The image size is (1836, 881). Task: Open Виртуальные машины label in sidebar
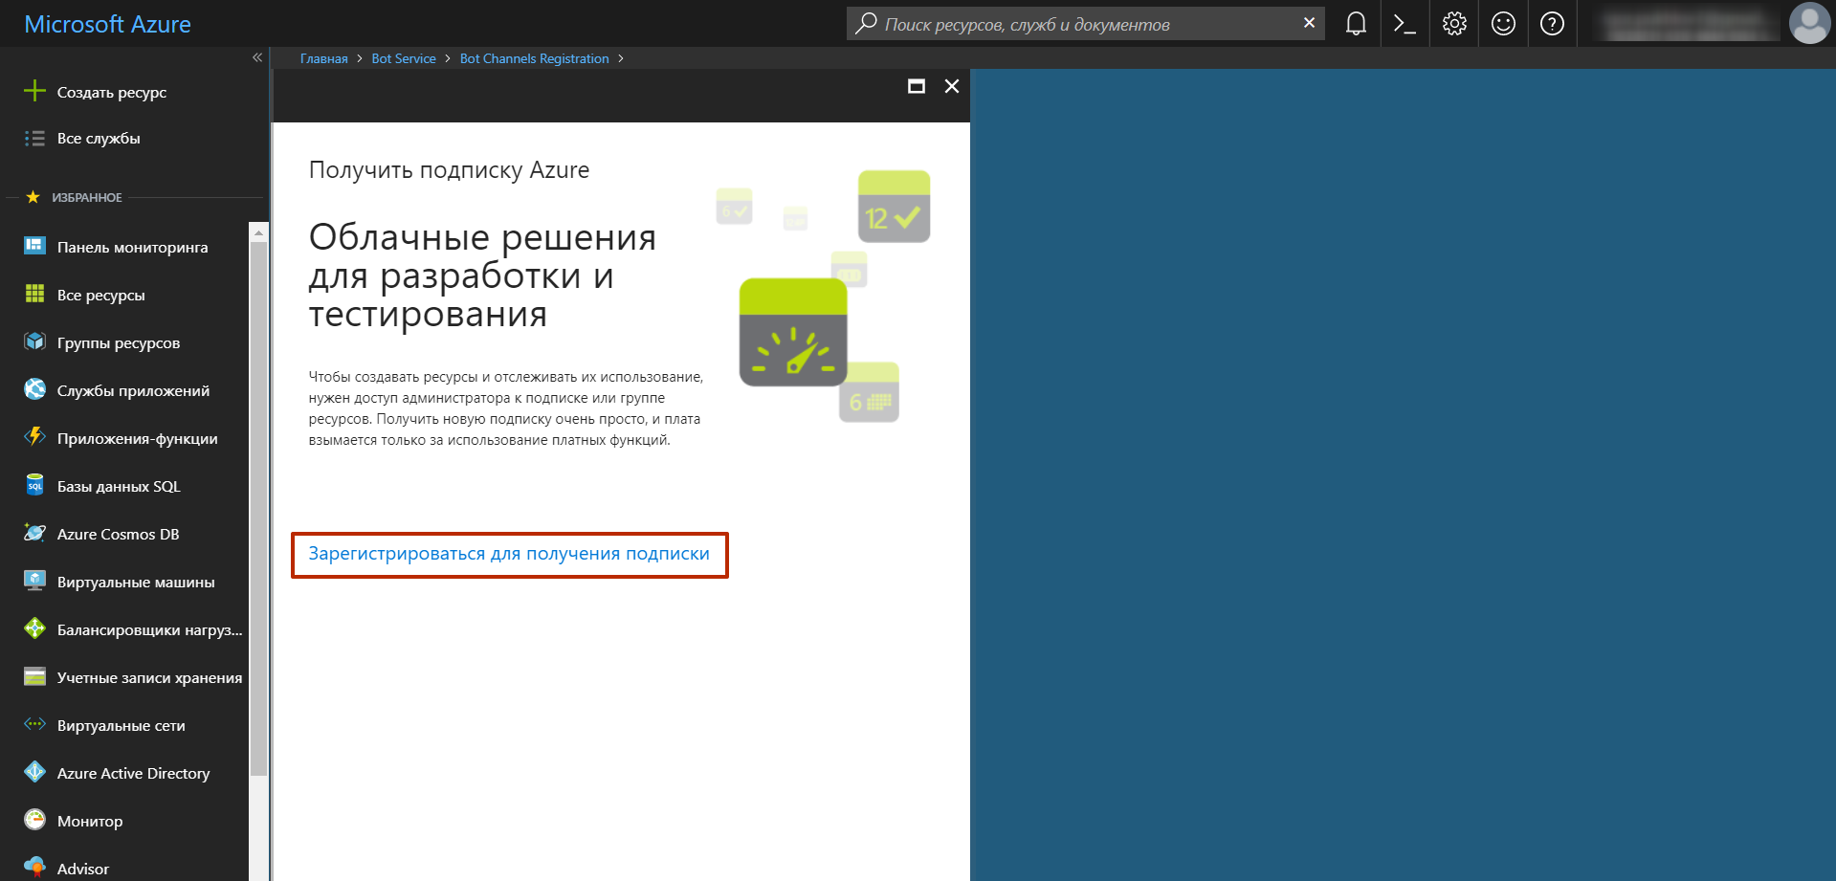135,582
